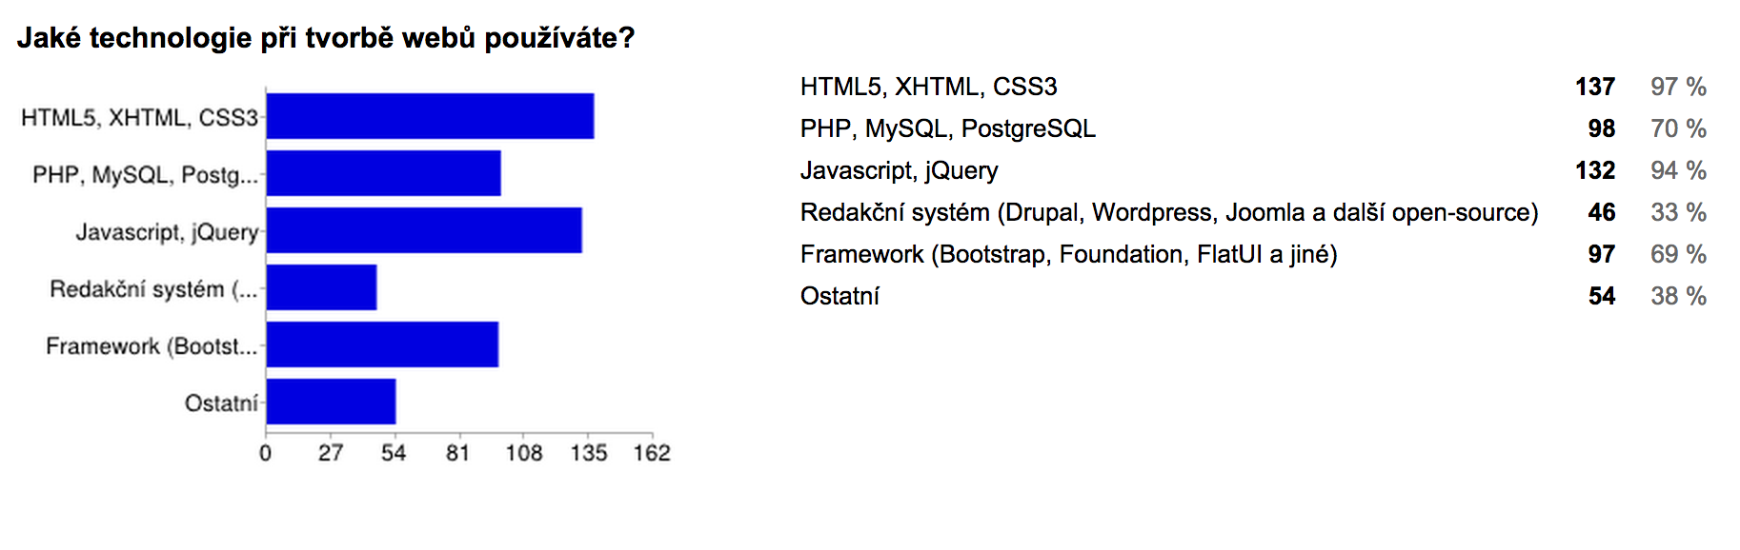Click the count value 132
Image resolution: width=1740 pixels, height=550 pixels.
(x=1594, y=170)
